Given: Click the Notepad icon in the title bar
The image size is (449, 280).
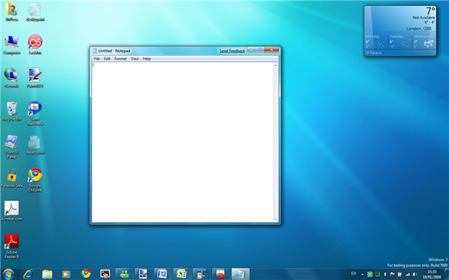Looking at the screenshot, I should [x=94, y=51].
